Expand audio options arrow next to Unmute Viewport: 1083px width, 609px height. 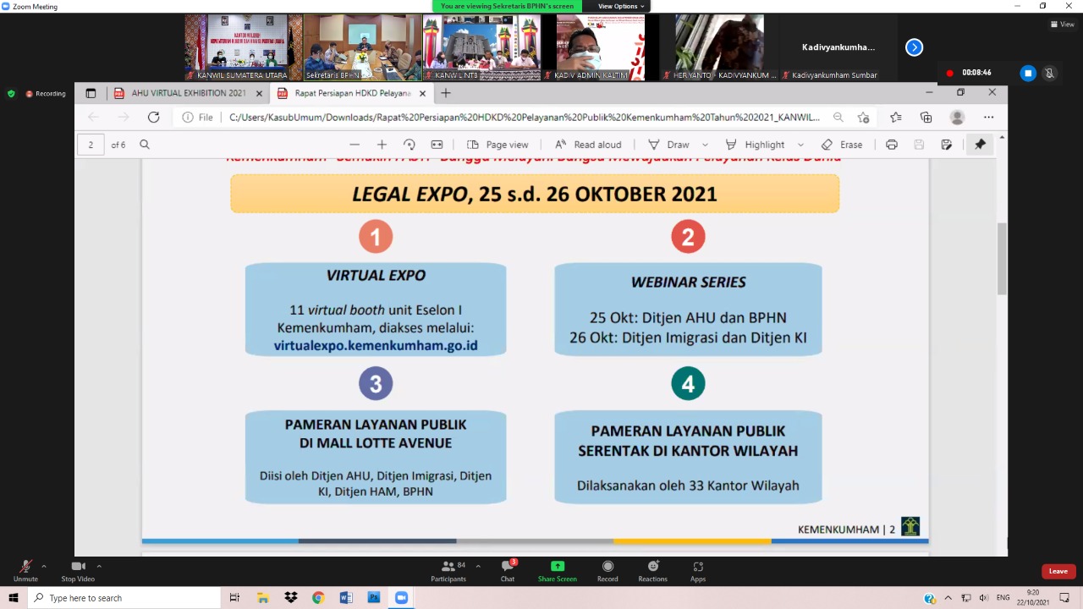coord(44,566)
